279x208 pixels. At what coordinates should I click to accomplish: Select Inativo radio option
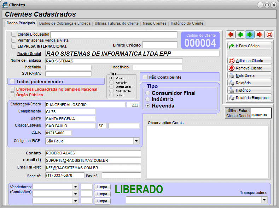(x=111, y=95)
